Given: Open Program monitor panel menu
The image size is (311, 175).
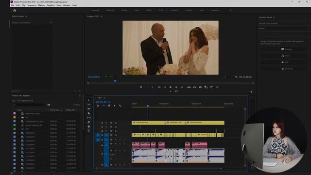Looking at the screenshot, I should coord(102,17).
